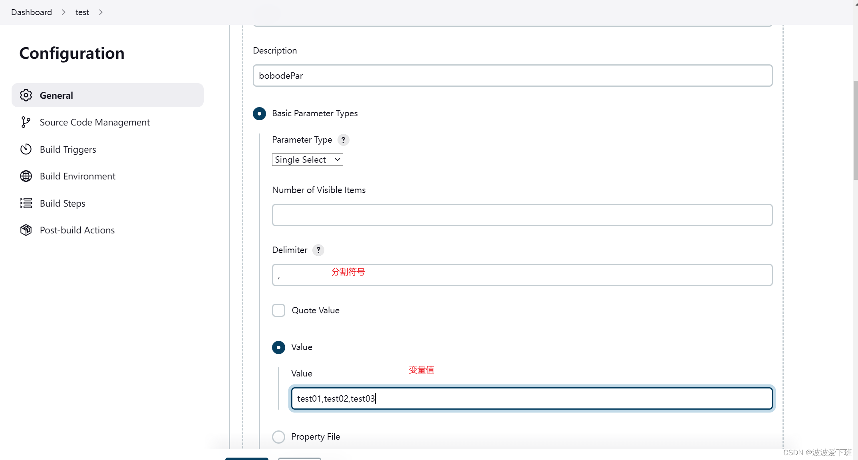Select the Value radio option
This screenshot has height=460, width=858.
(278, 347)
